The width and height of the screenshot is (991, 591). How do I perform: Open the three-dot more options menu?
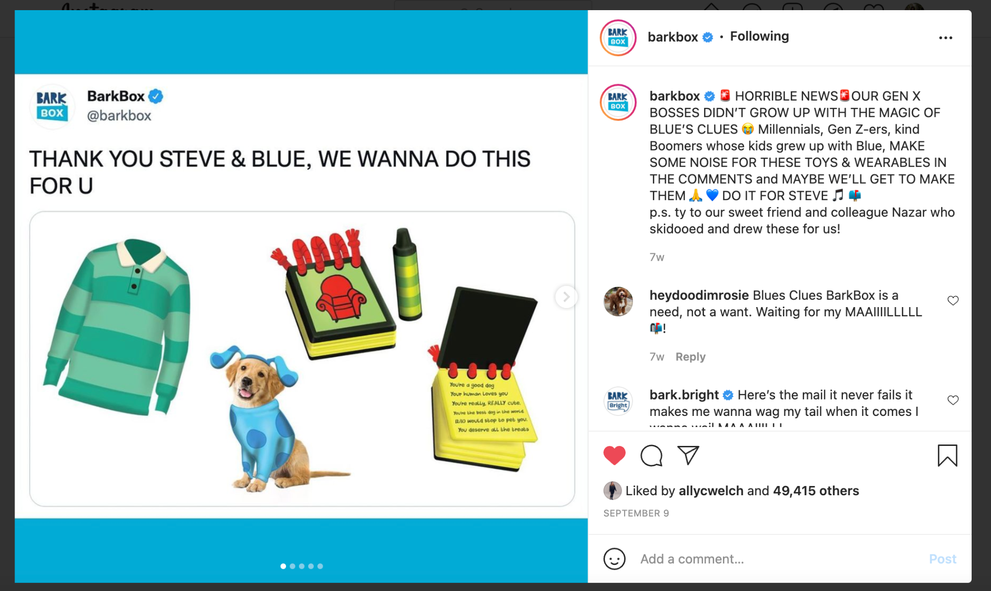[x=946, y=38]
